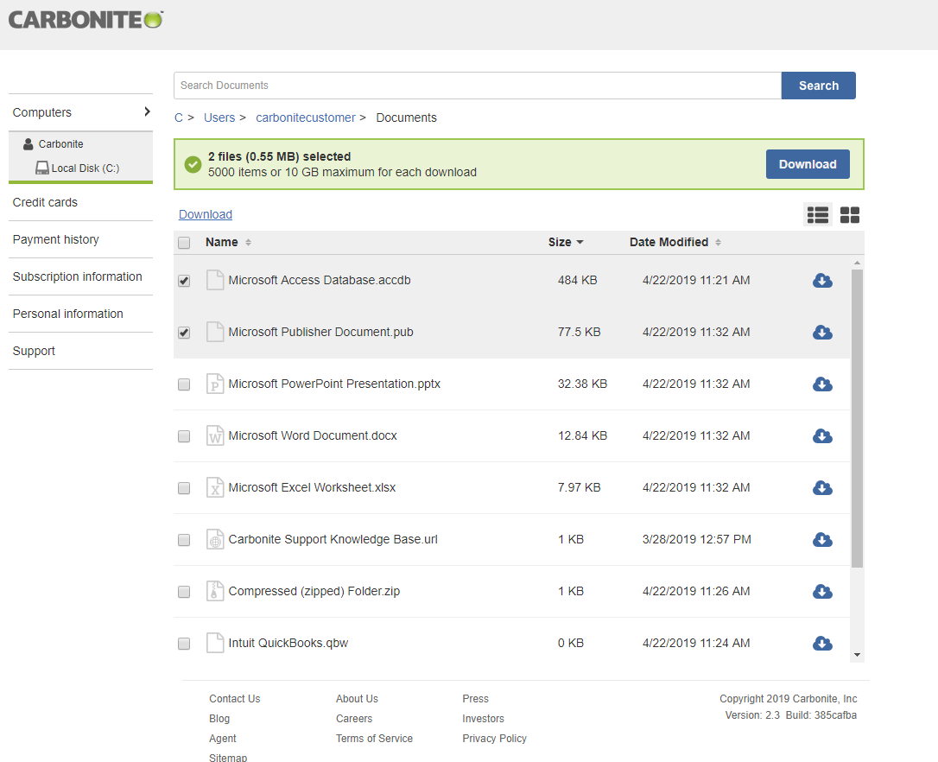Click the URL shortcut file icon
Image resolution: width=938 pixels, height=762 pixels.
[215, 539]
